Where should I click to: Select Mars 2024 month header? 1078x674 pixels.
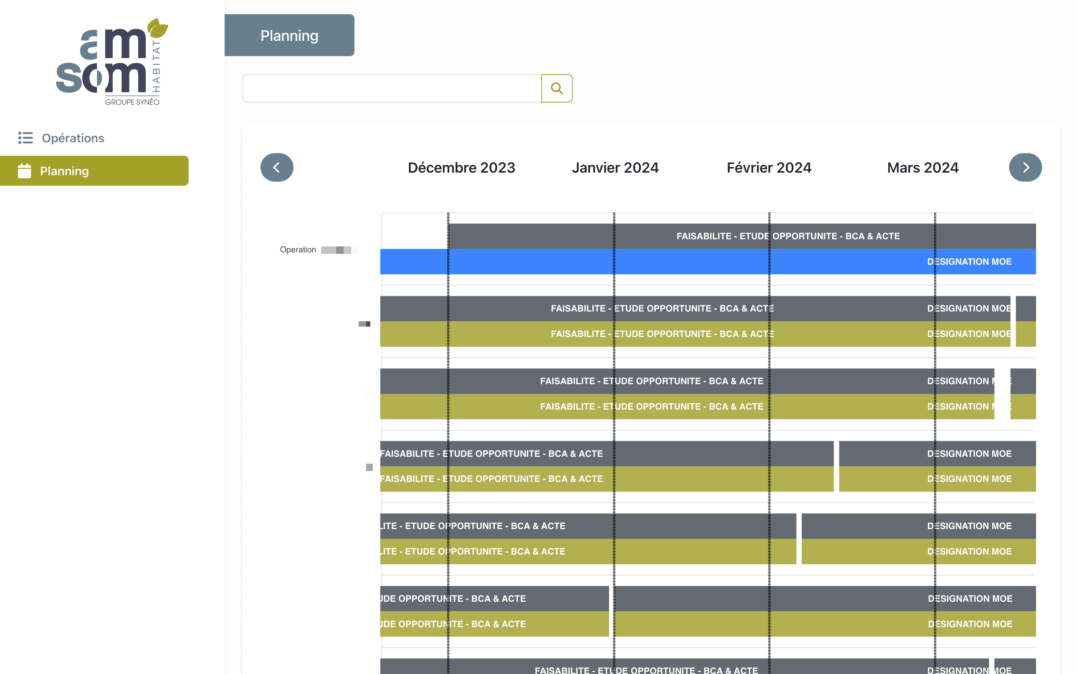[923, 168]
